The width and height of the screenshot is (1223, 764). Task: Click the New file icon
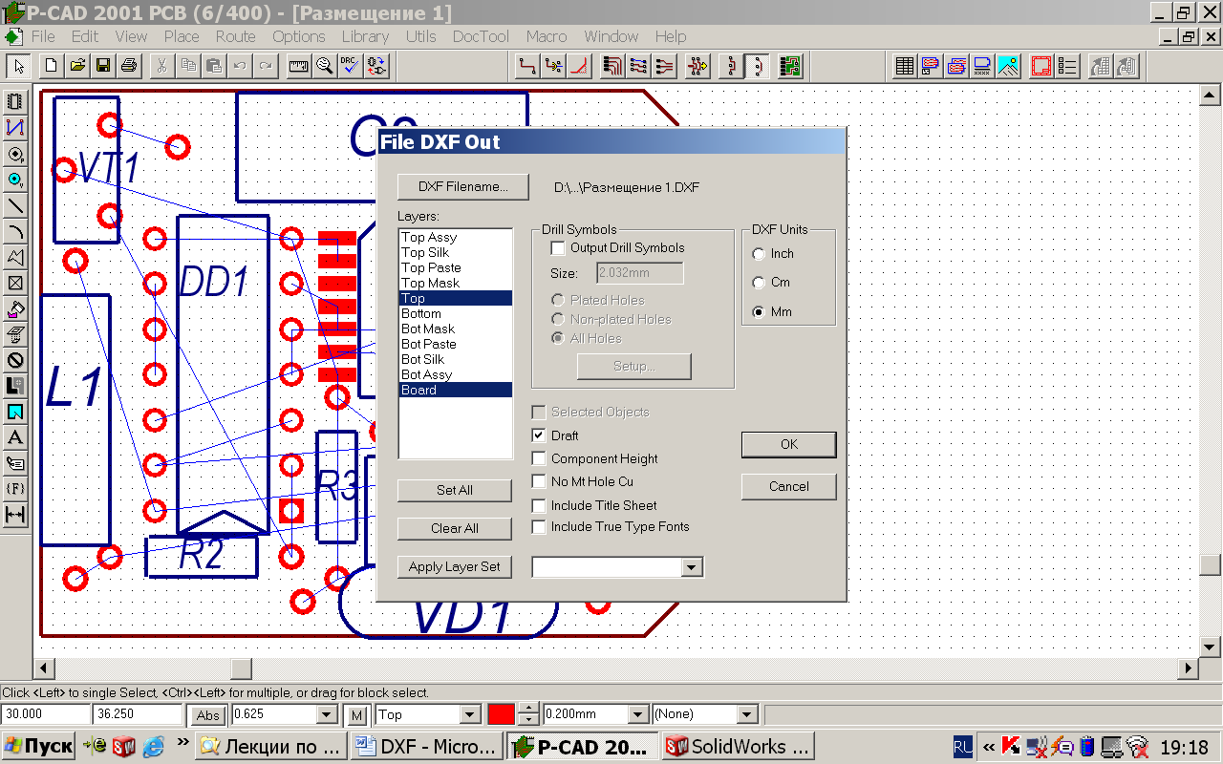52,66
